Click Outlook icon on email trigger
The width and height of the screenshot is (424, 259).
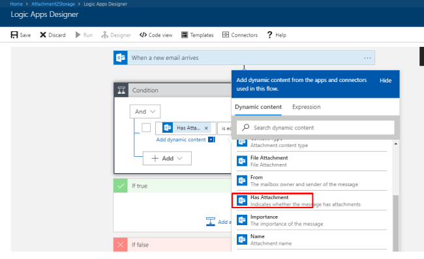pyautogui.click(x=121, y=58)
